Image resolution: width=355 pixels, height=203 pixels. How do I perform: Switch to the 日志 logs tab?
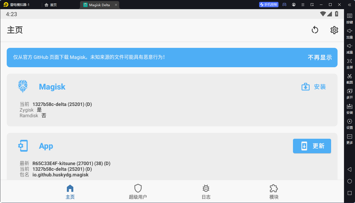coord(206,191)
